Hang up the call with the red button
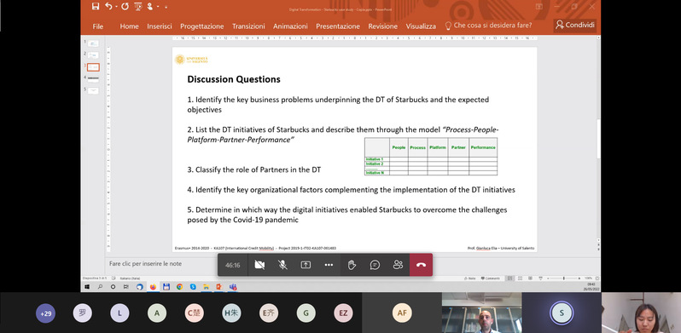Image resolution: width=681 pixels, height=333 pixels. [421, 265]
